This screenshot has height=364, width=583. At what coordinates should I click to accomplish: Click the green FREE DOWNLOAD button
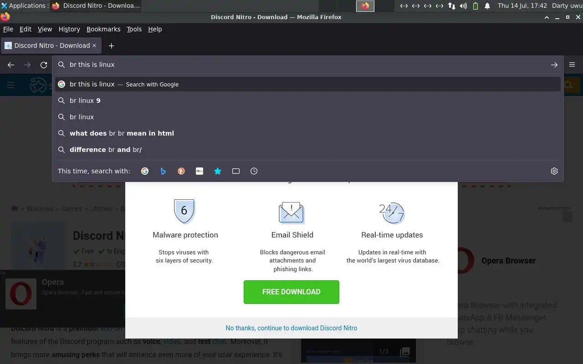click(291, 292)
